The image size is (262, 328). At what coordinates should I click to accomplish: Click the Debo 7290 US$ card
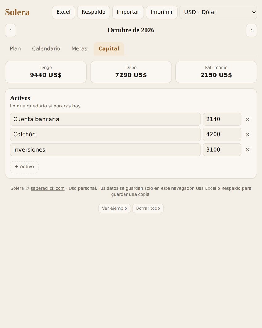[x=131, y=72]
